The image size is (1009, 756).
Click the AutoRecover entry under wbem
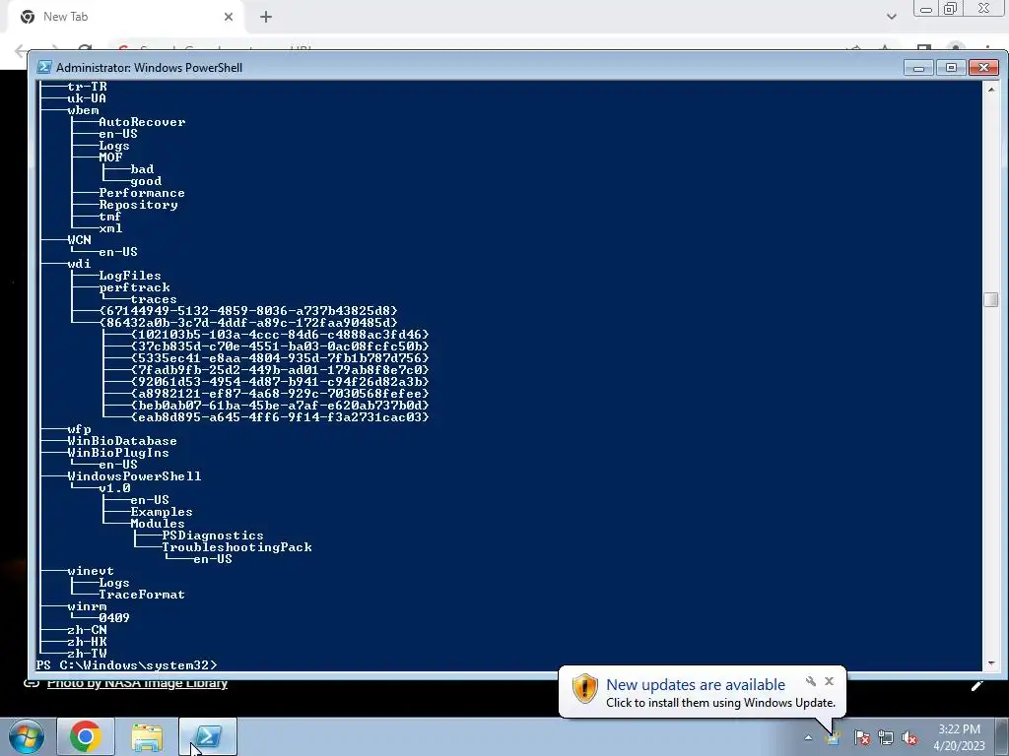[x=142, y=122]
